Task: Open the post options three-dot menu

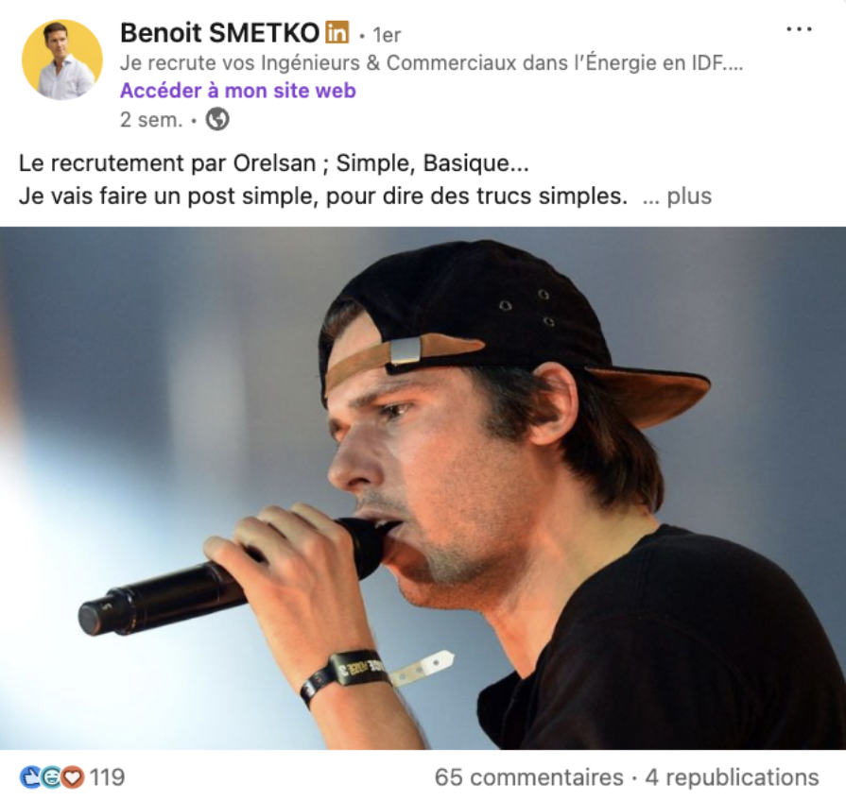Action: [x=799, y=29]
